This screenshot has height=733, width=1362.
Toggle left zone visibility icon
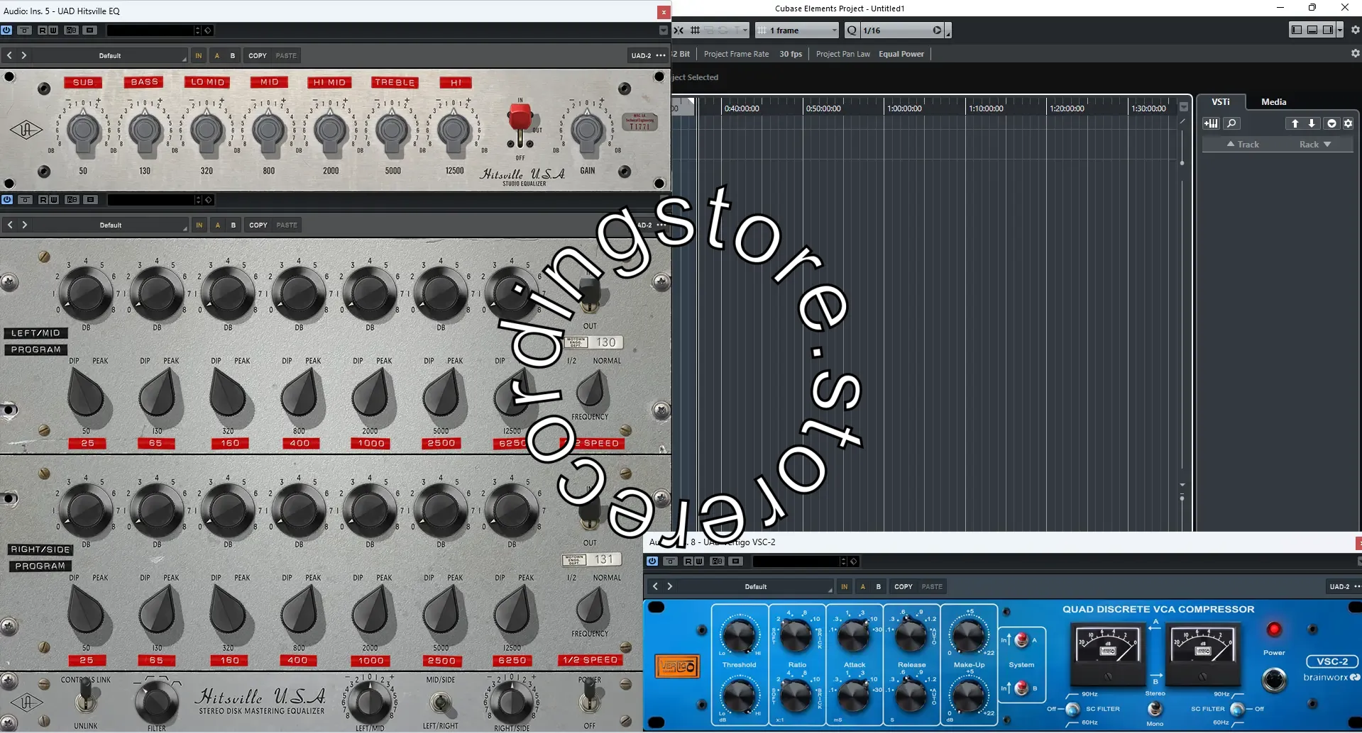[1297, 30]
